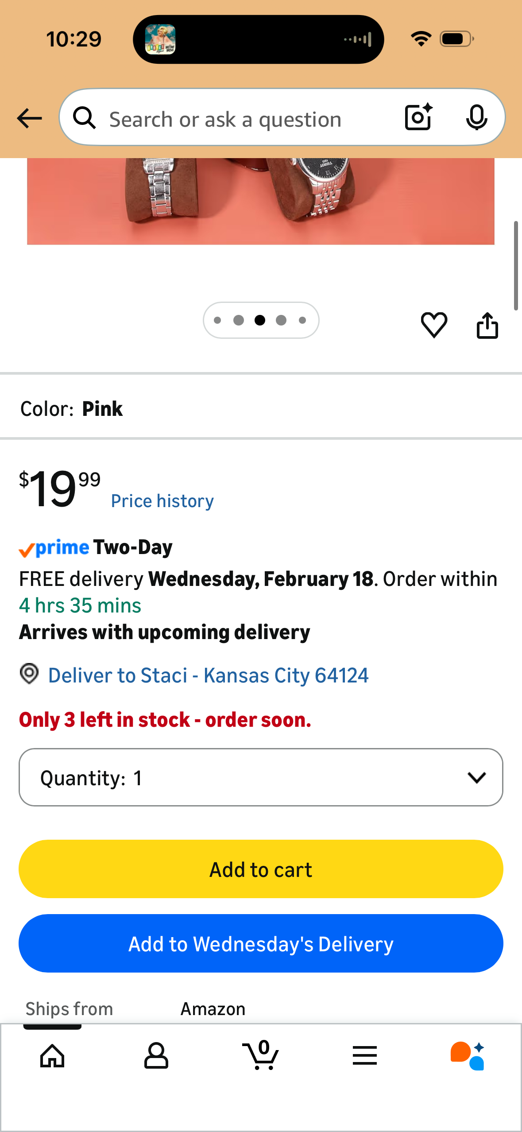Open camera lens search icon
The height and width of the screenshot is (1132, 522).
tap(418, 118)
